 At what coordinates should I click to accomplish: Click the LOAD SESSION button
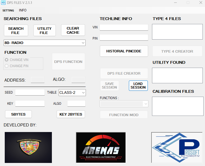[138, 86]
